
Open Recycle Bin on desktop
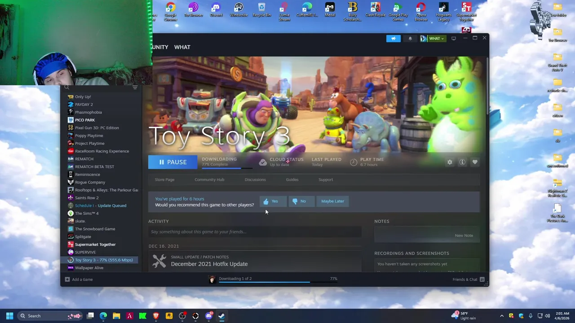coord(261,10)
